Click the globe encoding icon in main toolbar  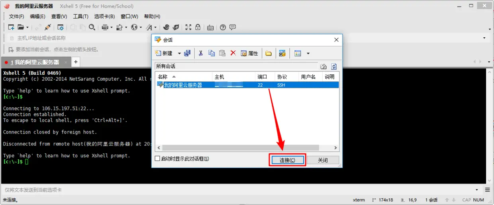click(134, 27)
